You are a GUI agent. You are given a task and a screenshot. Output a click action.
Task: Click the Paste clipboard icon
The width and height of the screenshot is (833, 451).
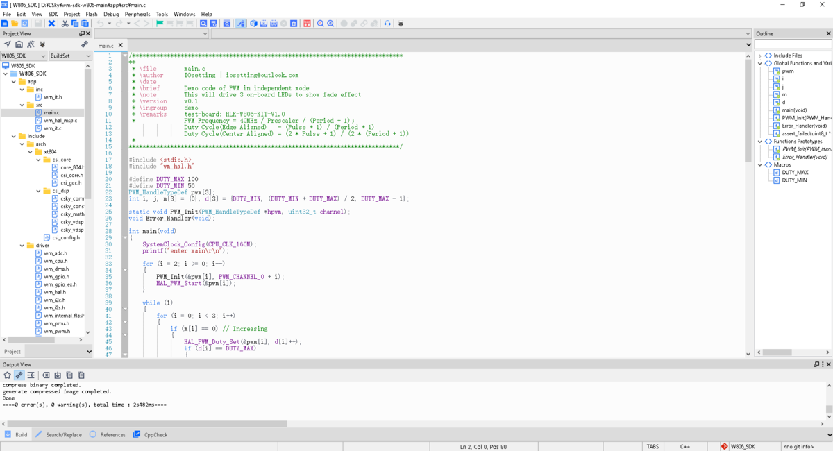point(85,24)
